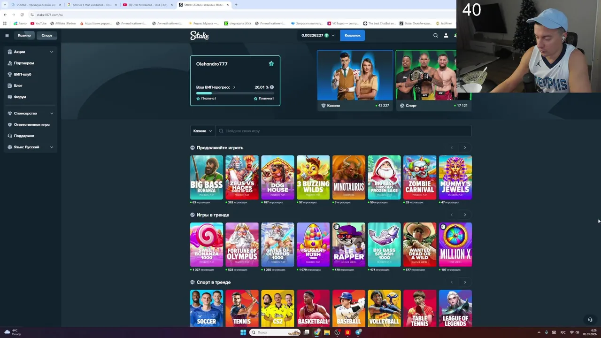Viewport: 601px width, 338px height.
Task: Click the Ответственная игра shield icon
Action: point(10,124)
